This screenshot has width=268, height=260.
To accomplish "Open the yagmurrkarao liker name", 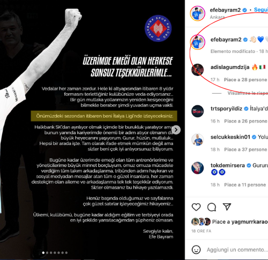I will tap(250, 222).
